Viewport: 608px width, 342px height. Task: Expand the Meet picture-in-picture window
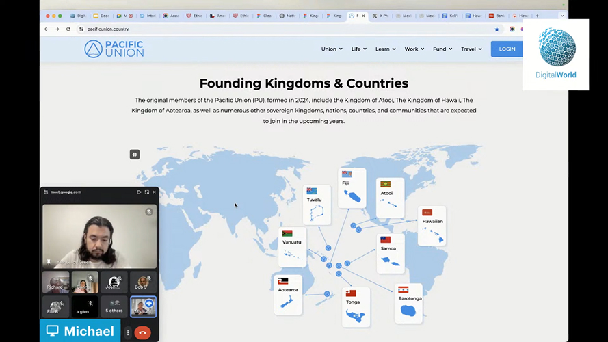[x=146, y=192]
